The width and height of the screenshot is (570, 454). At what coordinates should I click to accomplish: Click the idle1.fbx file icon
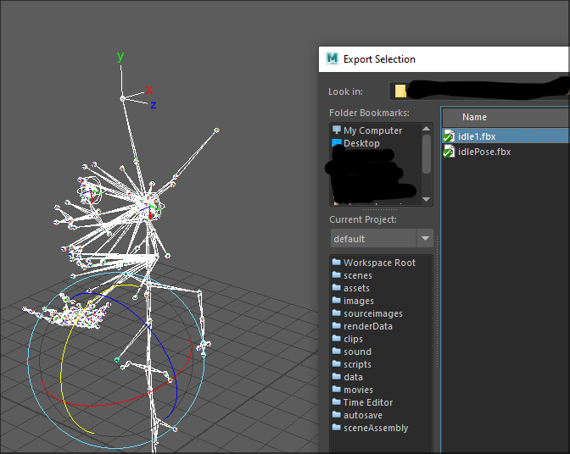[449, 136]
